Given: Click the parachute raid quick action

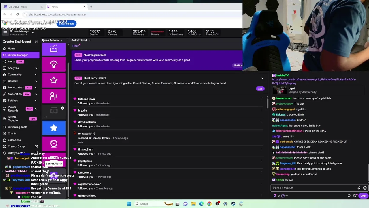Looking at the screenshot, I should (54, 64).
